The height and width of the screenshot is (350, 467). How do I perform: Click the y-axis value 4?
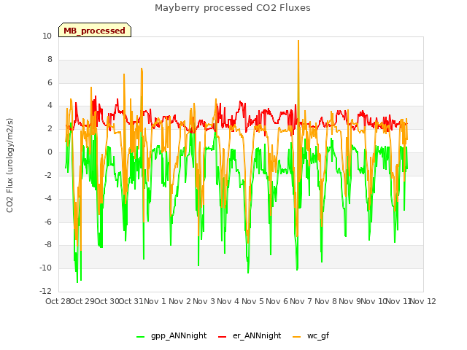50,105
